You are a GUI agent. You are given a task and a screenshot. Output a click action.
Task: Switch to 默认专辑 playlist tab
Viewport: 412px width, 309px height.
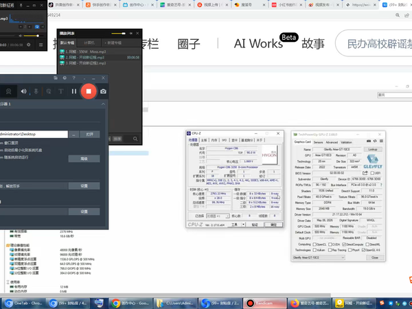[x=67, y=43]
